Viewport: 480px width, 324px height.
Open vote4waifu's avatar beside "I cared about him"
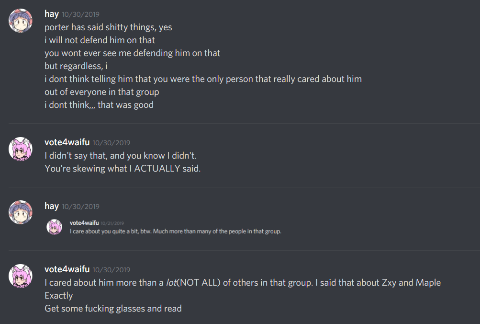pos(21,276)
